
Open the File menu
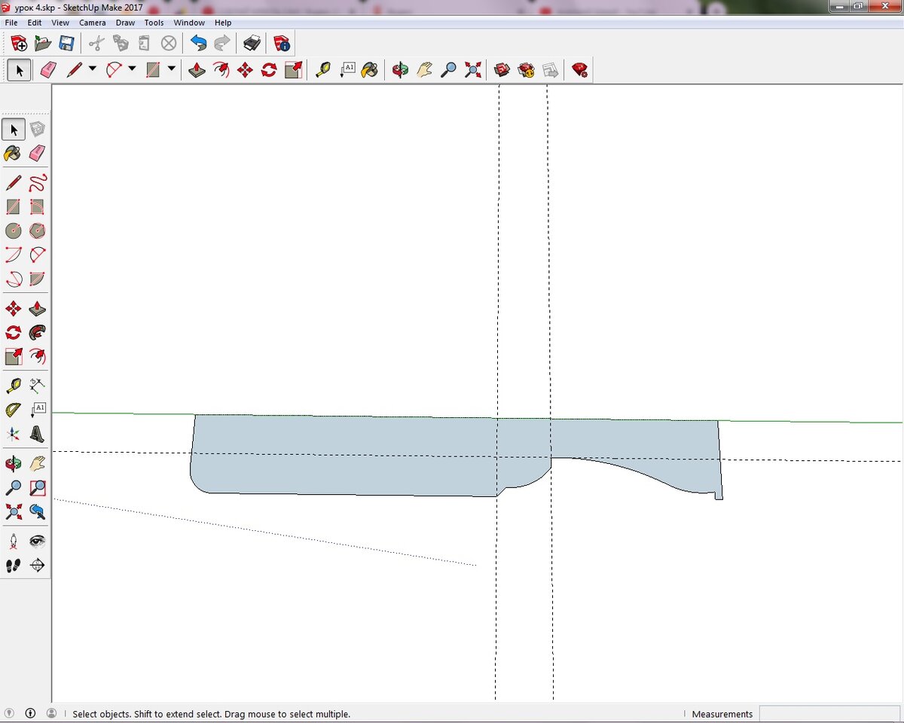(11, 23)
